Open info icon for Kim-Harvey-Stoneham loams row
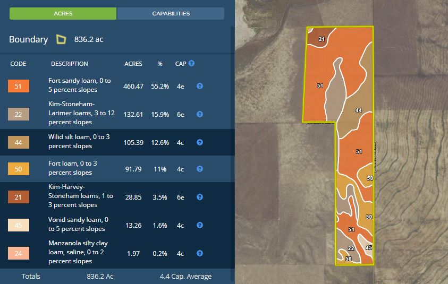 [x=200, y=197]
